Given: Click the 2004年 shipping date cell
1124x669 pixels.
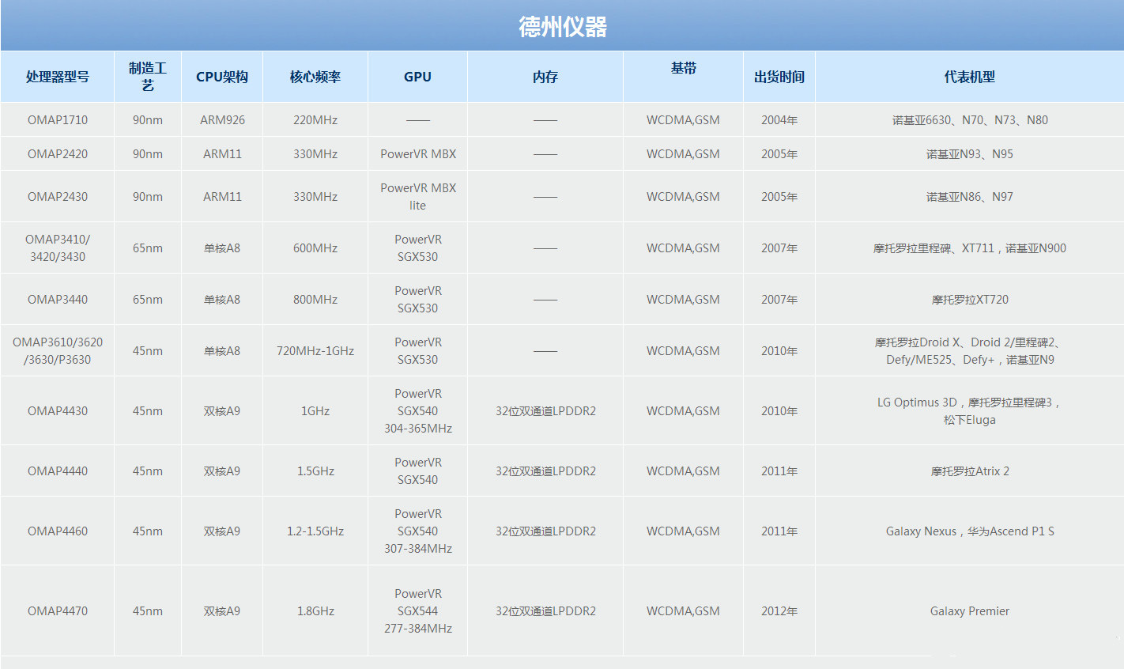Looking at the screenshot, I should [x=779, y=120].
